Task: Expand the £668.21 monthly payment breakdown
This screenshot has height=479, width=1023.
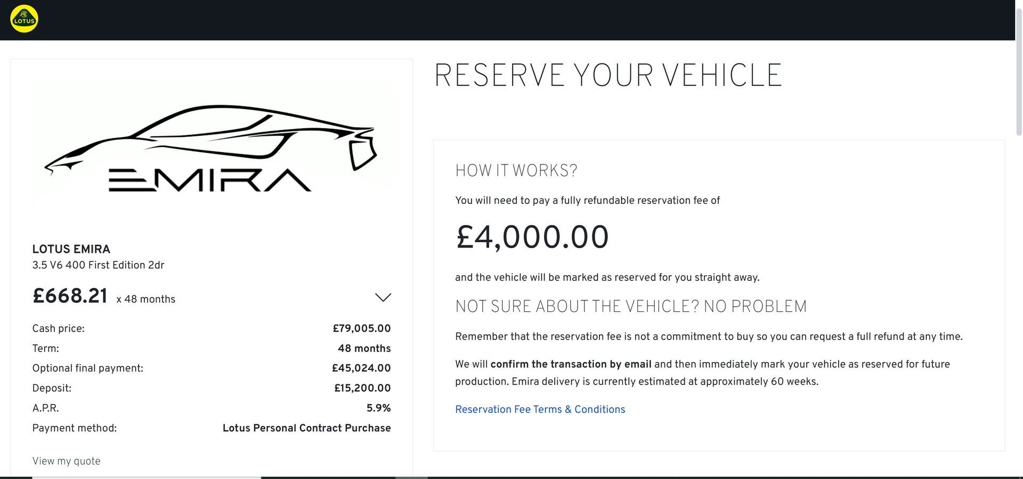Action: pyautogui.click(x=70, y=296)
